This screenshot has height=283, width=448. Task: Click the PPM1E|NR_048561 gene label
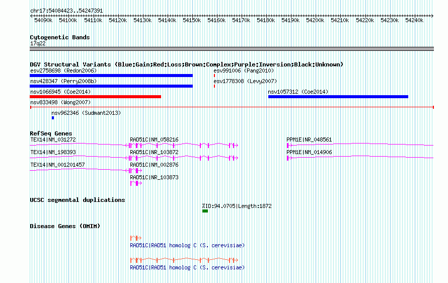pyautogui.click(x=309, y=139)
